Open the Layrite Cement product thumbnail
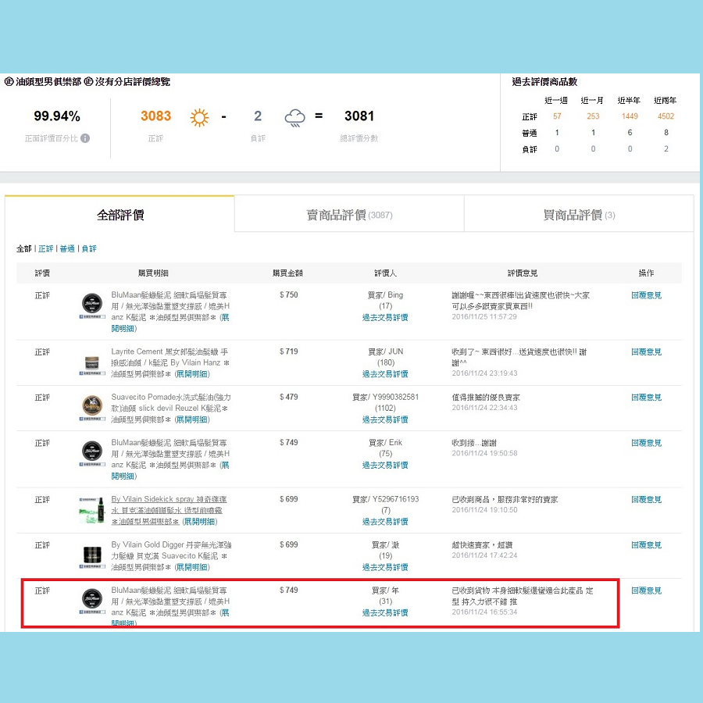Screen dimensions: 703x703 pyautogui.click(x=92, y=363)
